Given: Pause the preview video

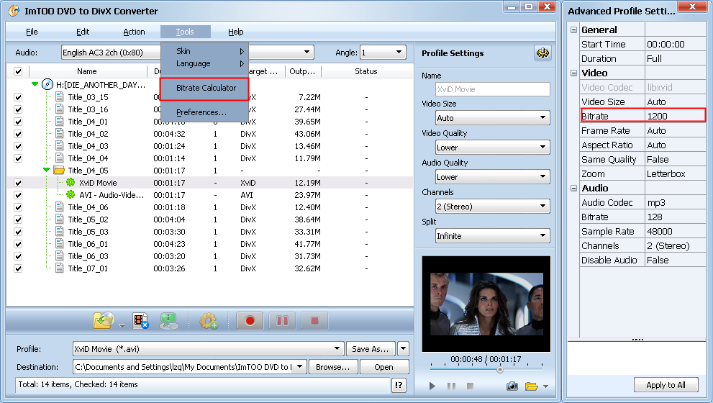Looking at the screenshot, I should pyautogui.click(x=451, y=386).
